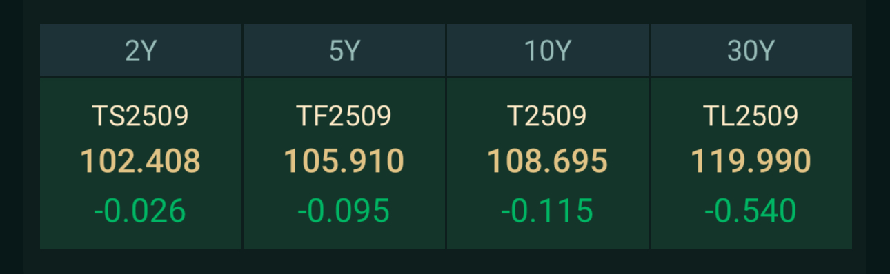Open the TL2509 contract
The width and height of the screenshot is (890, 274).
click(x=751, y=116)
